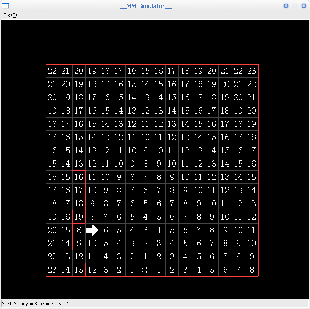The image size is (310, 309).
Task: Click the 'head 1' status entry
Action: tap(62, 304)
